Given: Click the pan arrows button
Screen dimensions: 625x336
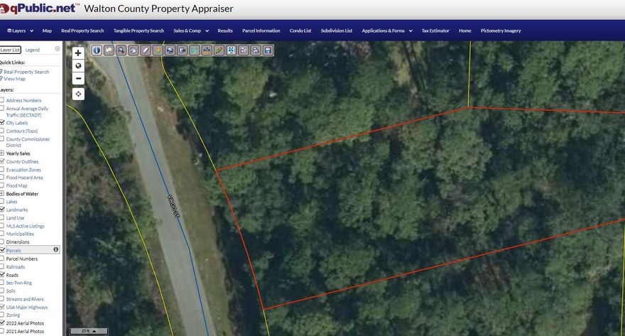Looking at the screenshot, I should [x=78, y=94].
